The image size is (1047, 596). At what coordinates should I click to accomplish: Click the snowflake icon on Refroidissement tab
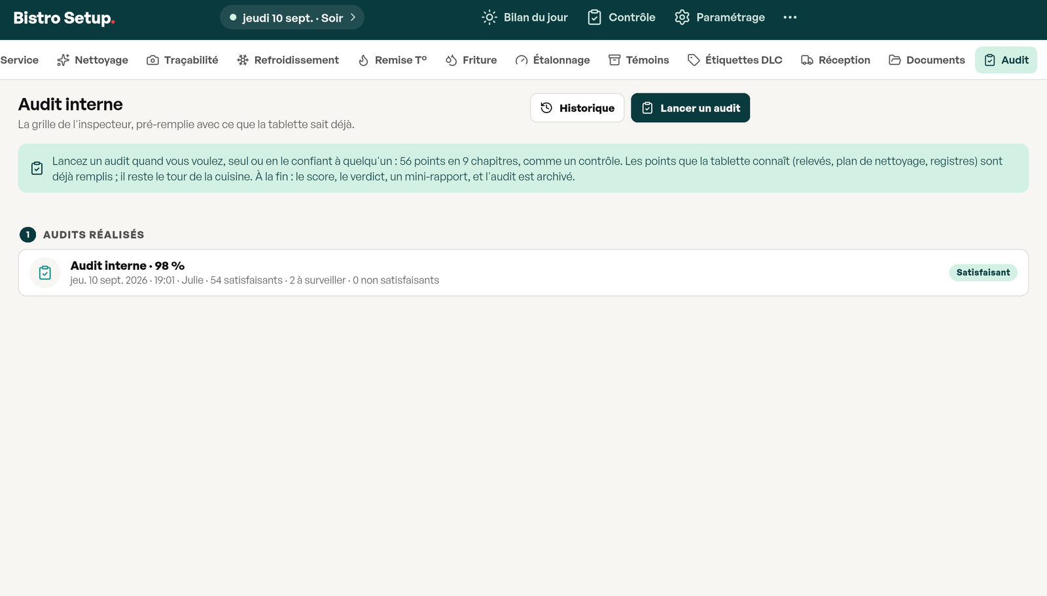click(243, 60)
